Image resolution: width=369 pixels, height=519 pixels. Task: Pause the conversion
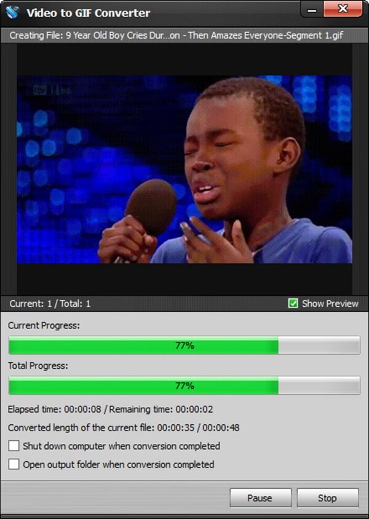point(260,498)
